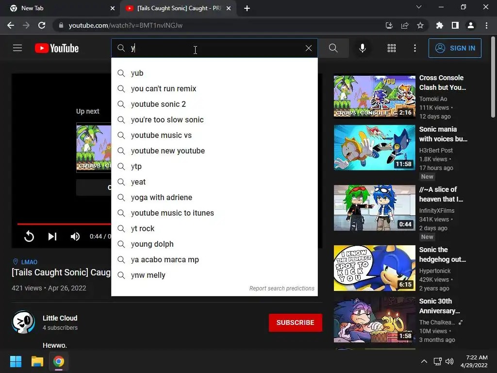This screenshot has height=373, width=497.
Task: Click the SIGN IN button
Action: pos(455,48)
